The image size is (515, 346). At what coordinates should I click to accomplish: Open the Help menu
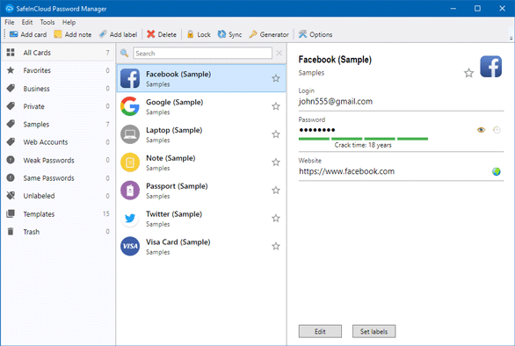[69, 22]
